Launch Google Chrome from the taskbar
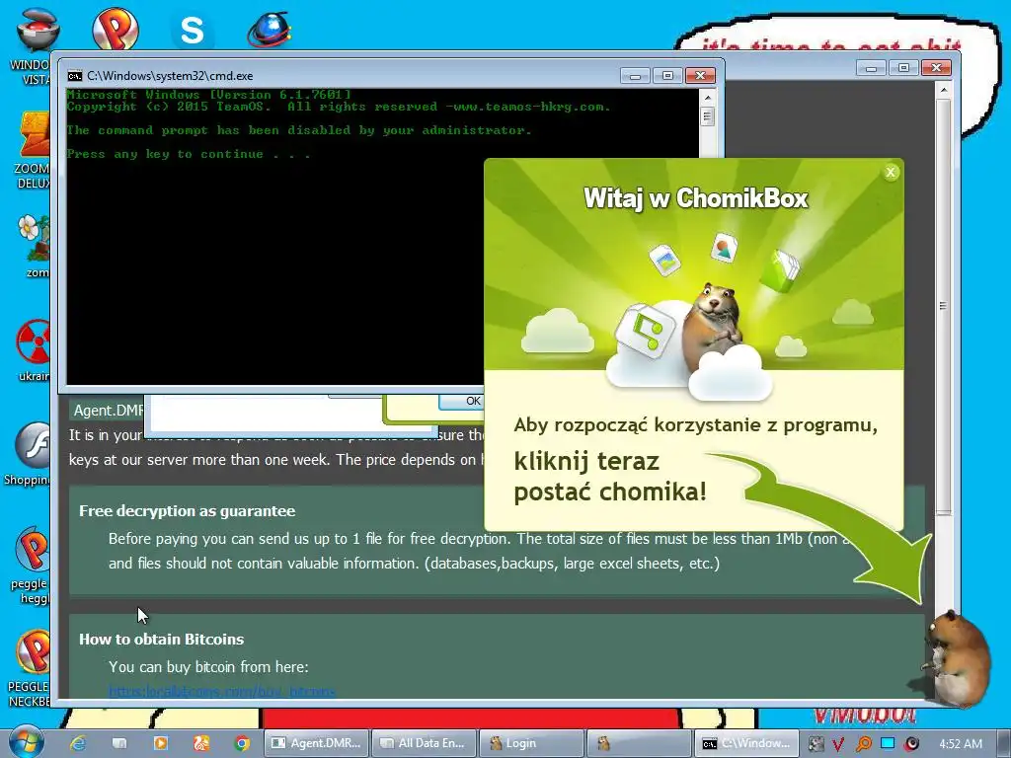 coord(243,743)
